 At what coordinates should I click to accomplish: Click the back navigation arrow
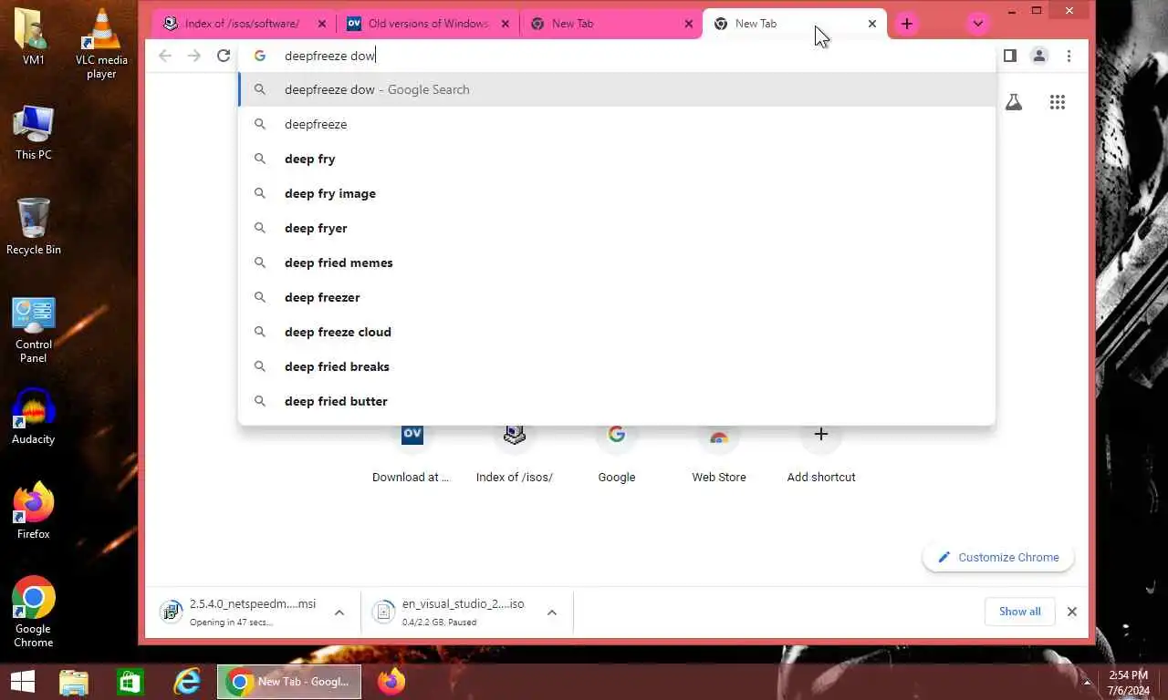pos(165,56)
